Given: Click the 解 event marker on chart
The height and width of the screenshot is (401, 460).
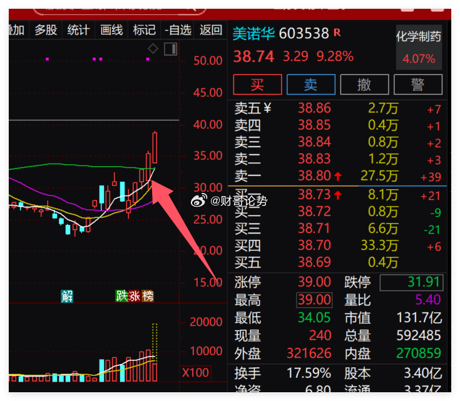Looking at the screenshot, I should (67, 296).
